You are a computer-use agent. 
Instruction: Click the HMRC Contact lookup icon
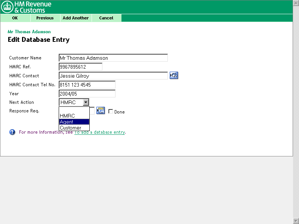pyautogui.click(x=173, y=75)
